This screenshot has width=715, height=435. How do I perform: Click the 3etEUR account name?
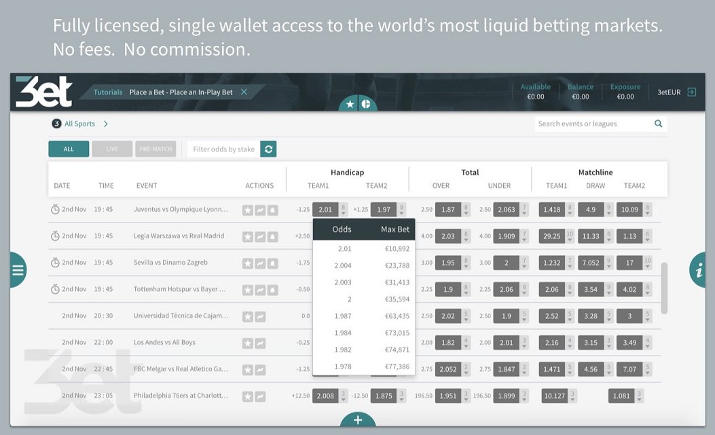point(669,92)
